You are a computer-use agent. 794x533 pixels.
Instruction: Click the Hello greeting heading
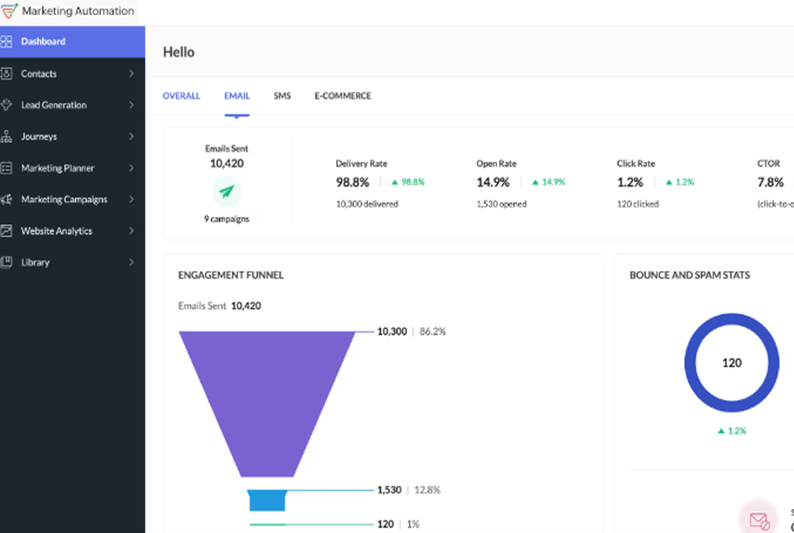[179, 52]
